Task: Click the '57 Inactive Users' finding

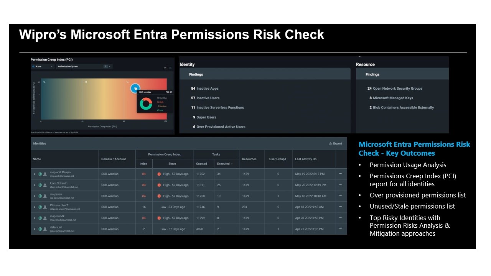Action: [x=205, y=98]
